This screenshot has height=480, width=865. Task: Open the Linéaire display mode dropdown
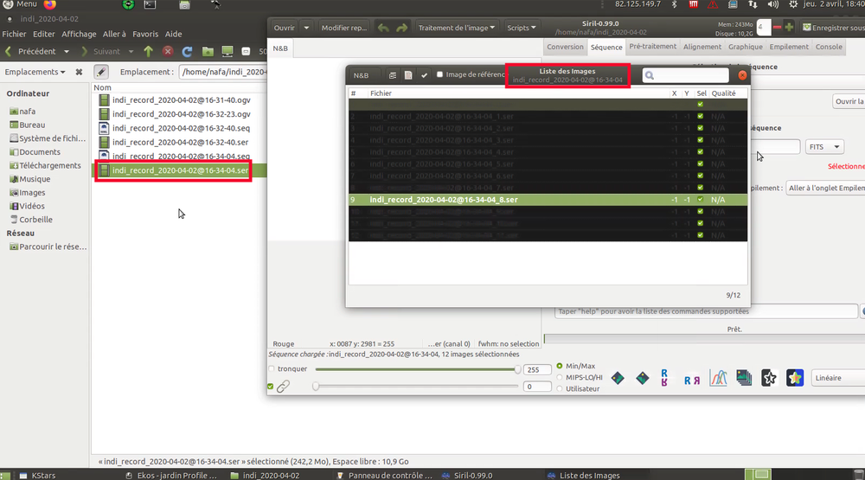click(837, 378)
